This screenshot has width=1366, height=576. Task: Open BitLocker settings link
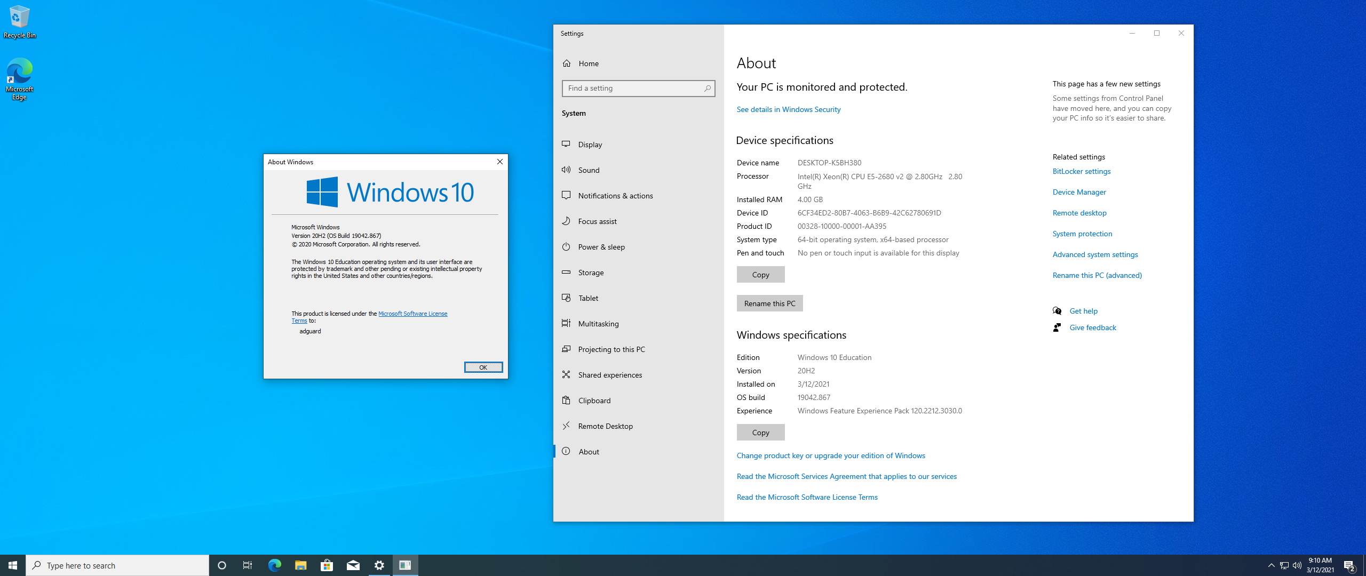click(x=1081, y=171)
